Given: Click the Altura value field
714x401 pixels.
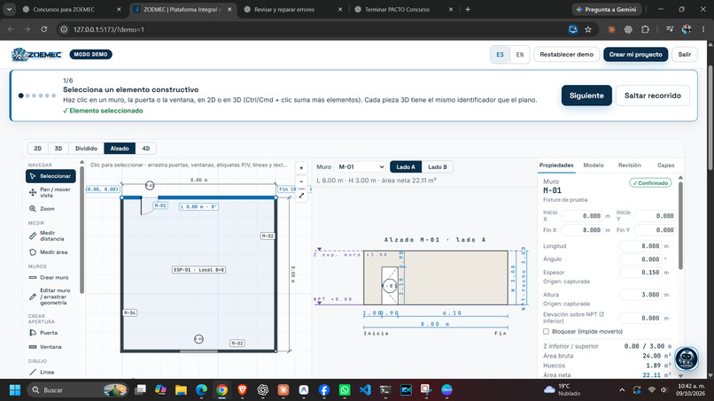Looking at the screenshot, I should (640, 295).
